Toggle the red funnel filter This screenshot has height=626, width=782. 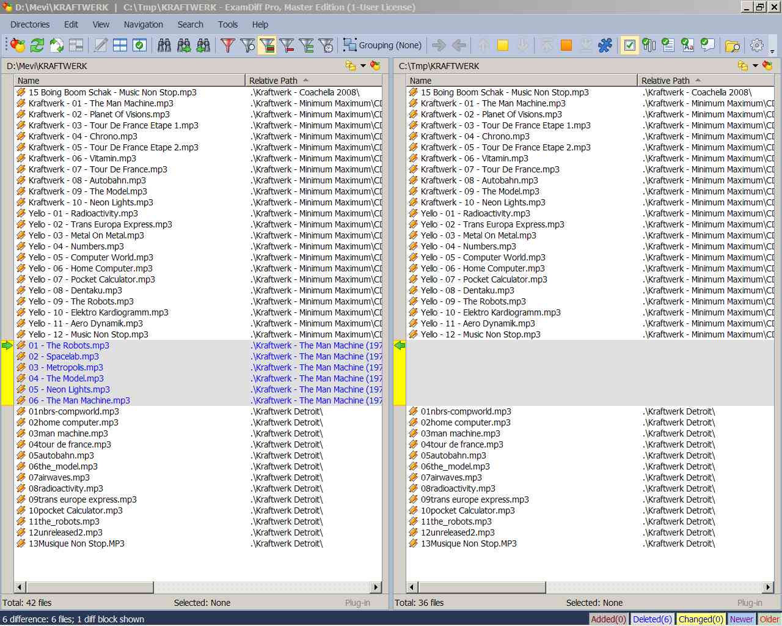coord(228,45)
